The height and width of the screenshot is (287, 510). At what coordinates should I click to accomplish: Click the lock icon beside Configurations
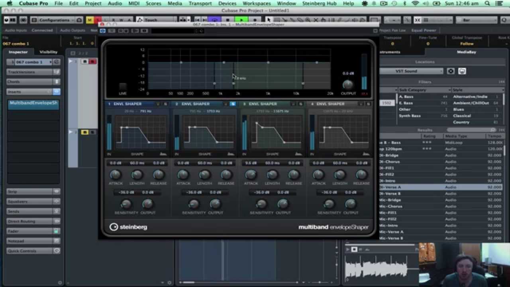[x=79, y=20]
